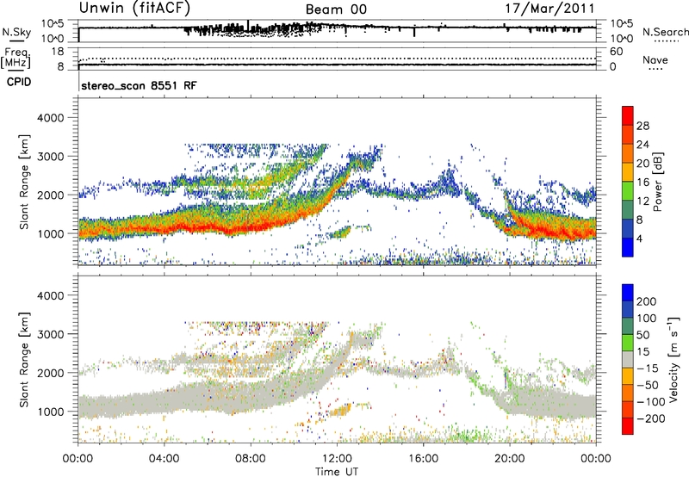Select the '60' Nave axis tick
The image size is (689, 477).
tap(617, 52)
